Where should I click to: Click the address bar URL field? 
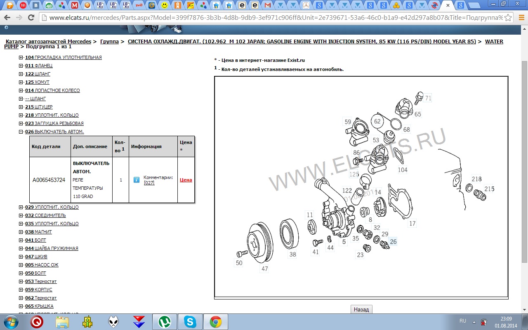[x=272, y=18]
